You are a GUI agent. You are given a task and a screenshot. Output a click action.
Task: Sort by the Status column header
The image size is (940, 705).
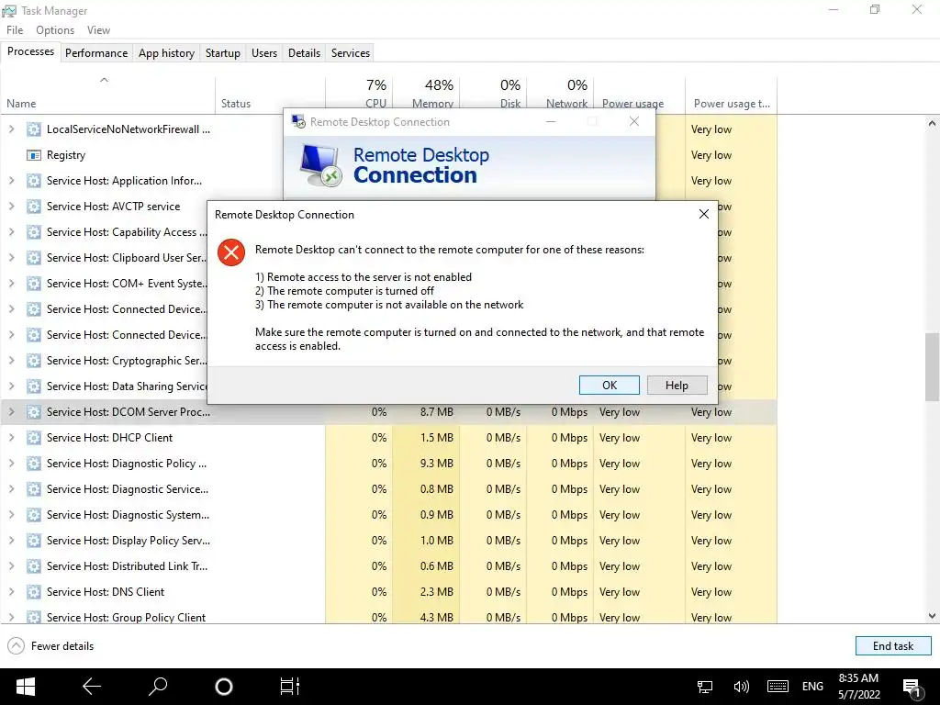[x=270, y=95]
